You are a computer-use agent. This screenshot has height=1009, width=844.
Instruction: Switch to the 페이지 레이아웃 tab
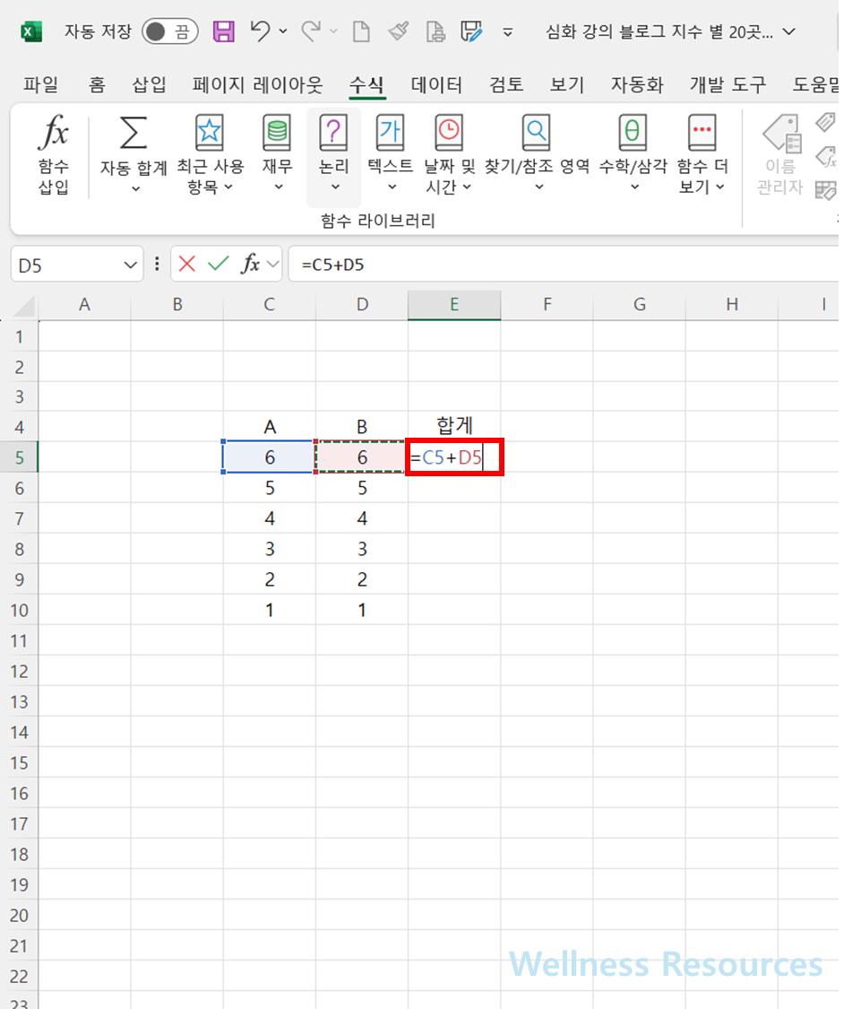(257, 84)
